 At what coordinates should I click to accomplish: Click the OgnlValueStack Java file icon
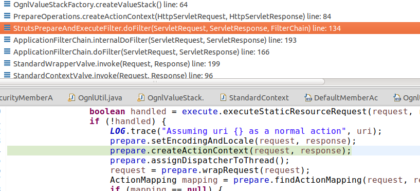tap(141, 98)
